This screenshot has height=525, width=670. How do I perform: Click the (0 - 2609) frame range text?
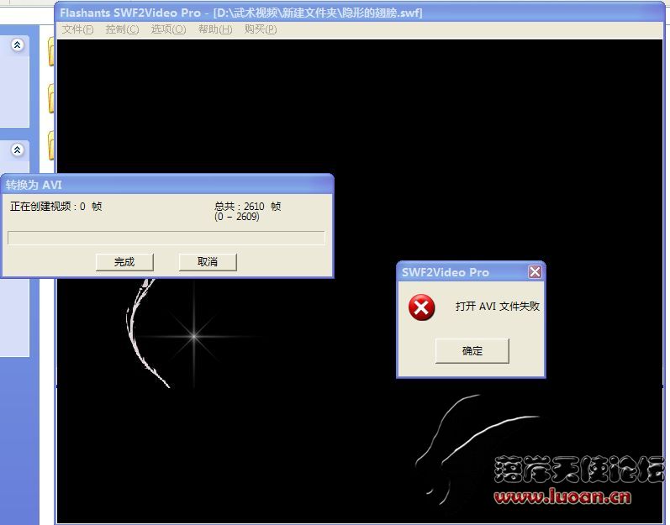click(237, 217)
